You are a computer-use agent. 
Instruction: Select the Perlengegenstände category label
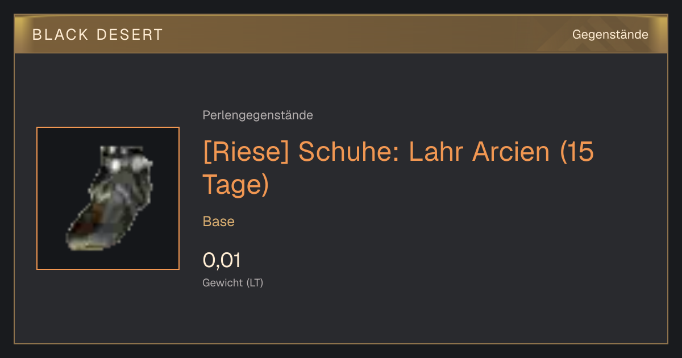(x=257, y=115)
